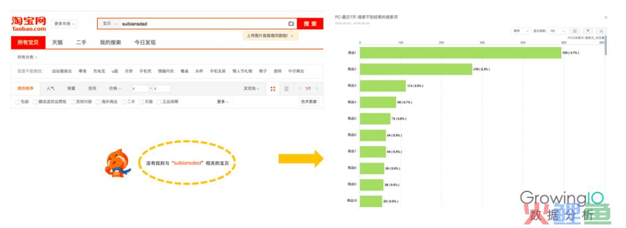Open the 价格 sort dropdown
This screenshot has width=626, height=228.
[x=115, y=89]
